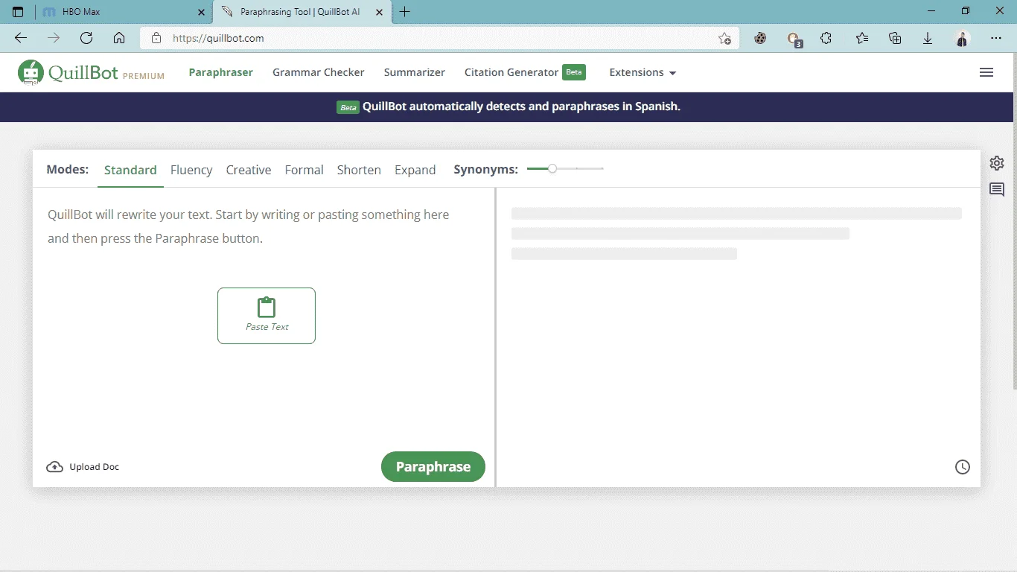Viewport: 1017px width, 572px height.
Task: Open the Grammar Checker page
Action: [x=319, y=72]
